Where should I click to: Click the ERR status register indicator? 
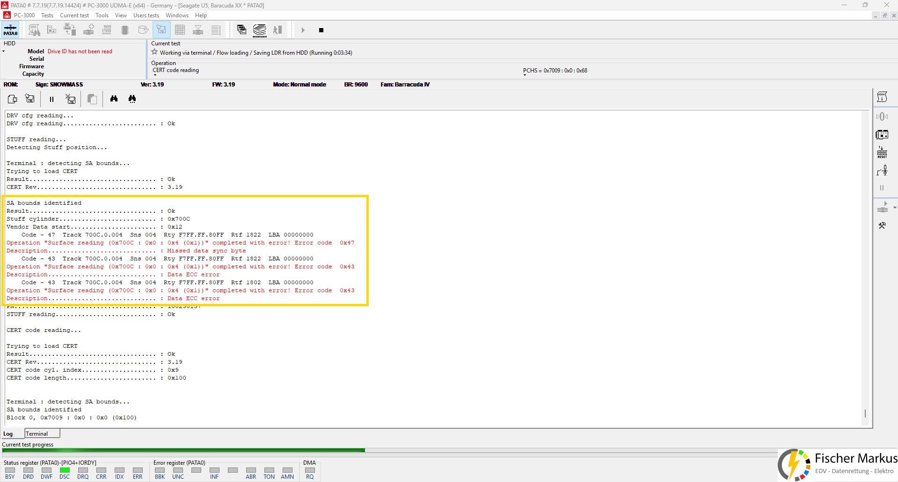[x=138, y=470]
